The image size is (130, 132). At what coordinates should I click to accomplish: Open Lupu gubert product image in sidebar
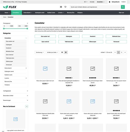[x=16, y=119]
